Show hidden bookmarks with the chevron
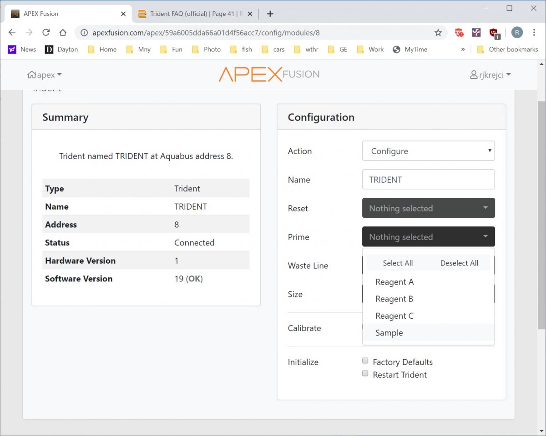This screenshot has width=546, height=436. pyautogui.click(x=463, y=49)
